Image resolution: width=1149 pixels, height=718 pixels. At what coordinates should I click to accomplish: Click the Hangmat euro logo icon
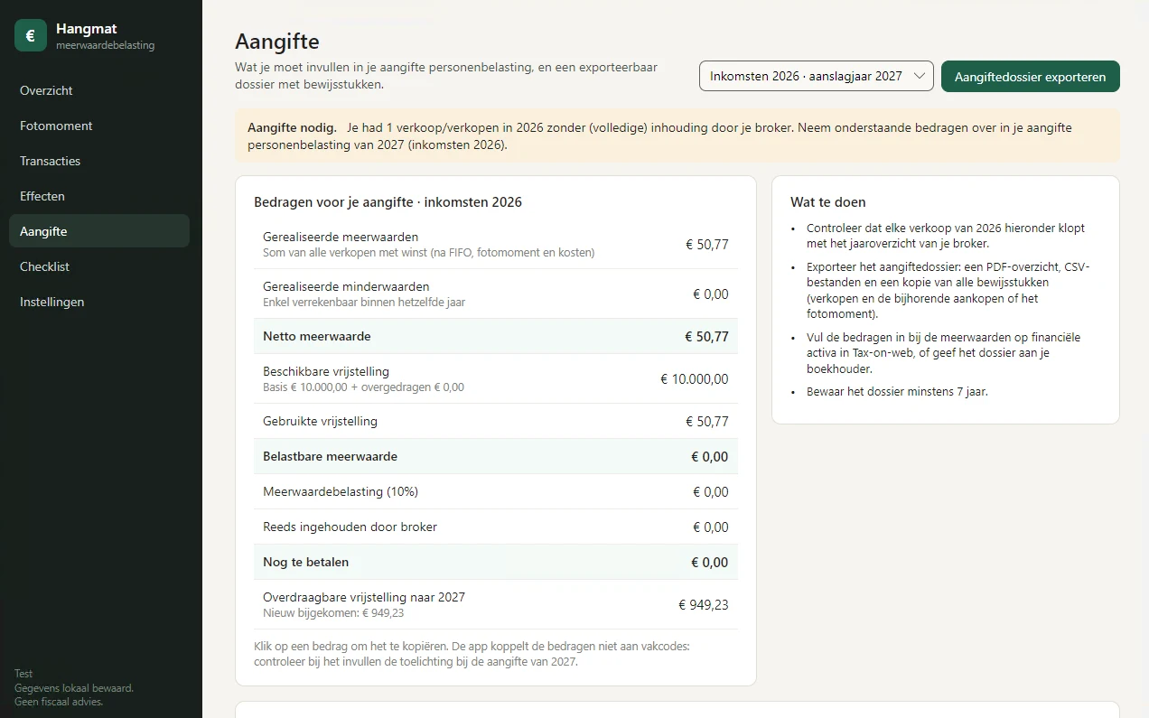point(31,36)
